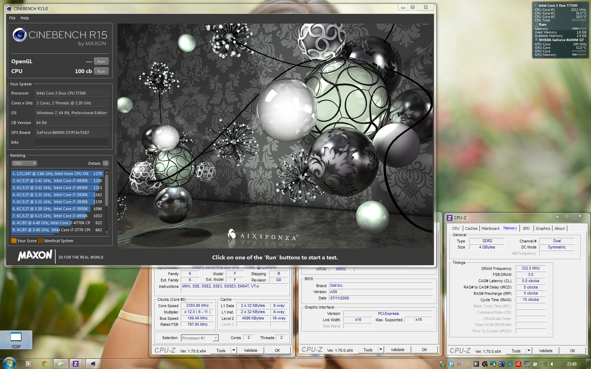
Task: Select ranking row 9 i7-3770 score 662
Action: 57,230
